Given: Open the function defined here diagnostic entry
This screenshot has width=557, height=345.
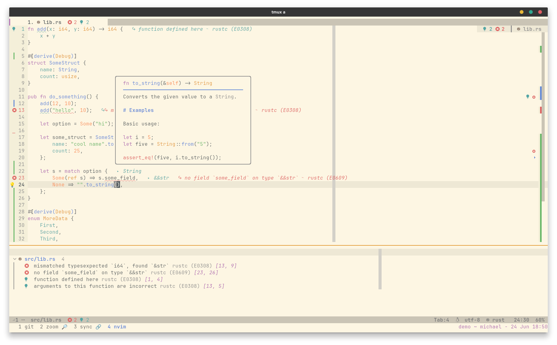Looking at the screenshot, I should tap(98, 279).
